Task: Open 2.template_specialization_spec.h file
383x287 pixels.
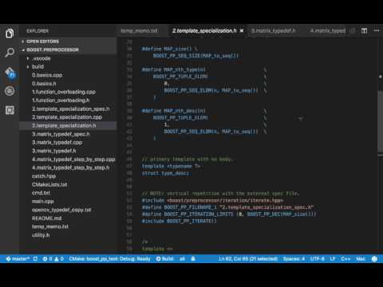Action: click(x=71, y=108)
